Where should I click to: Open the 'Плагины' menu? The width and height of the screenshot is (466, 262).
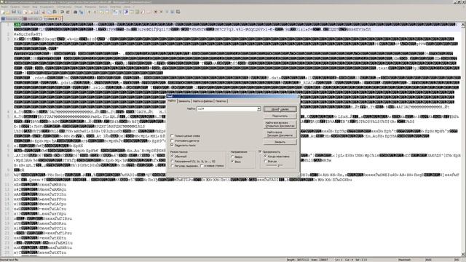115,7
